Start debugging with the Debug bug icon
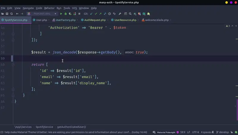Image resolution: width=238 pixels, height=135 pixels. 66,14
